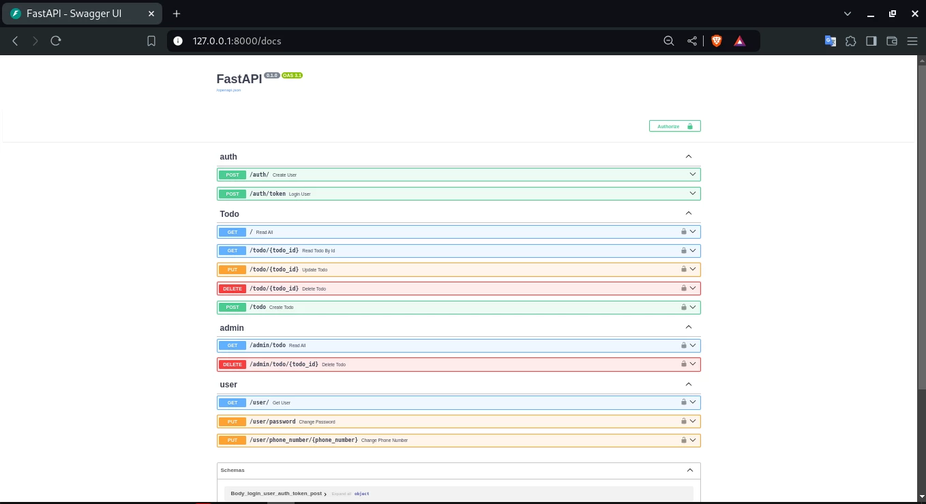This screenshot has height=504, width=926.
Task: Click the lock icon on POST /todo row
Action: click(x=683, y=307)
